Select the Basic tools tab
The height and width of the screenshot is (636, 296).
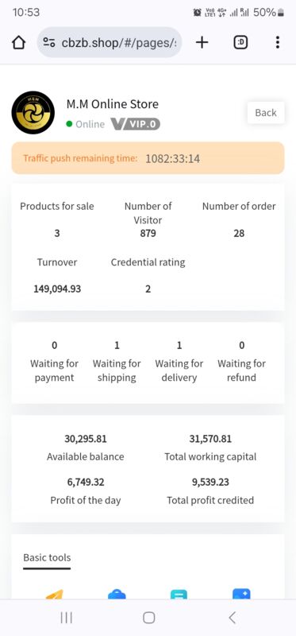(47, 558)
